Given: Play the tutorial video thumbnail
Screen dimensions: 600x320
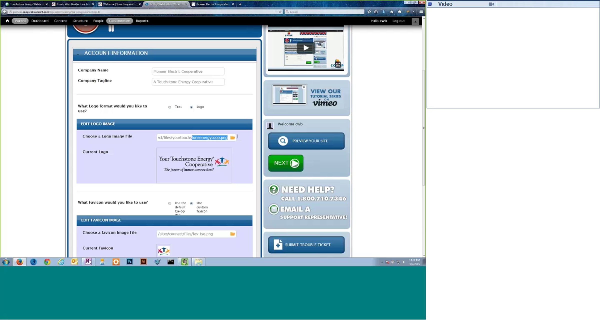Looking at the screenshot, I should coord(306,48).
